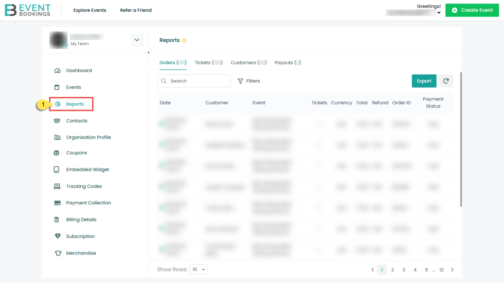Click into the Search field
This screenshot has height=283, width=504.
194,81
